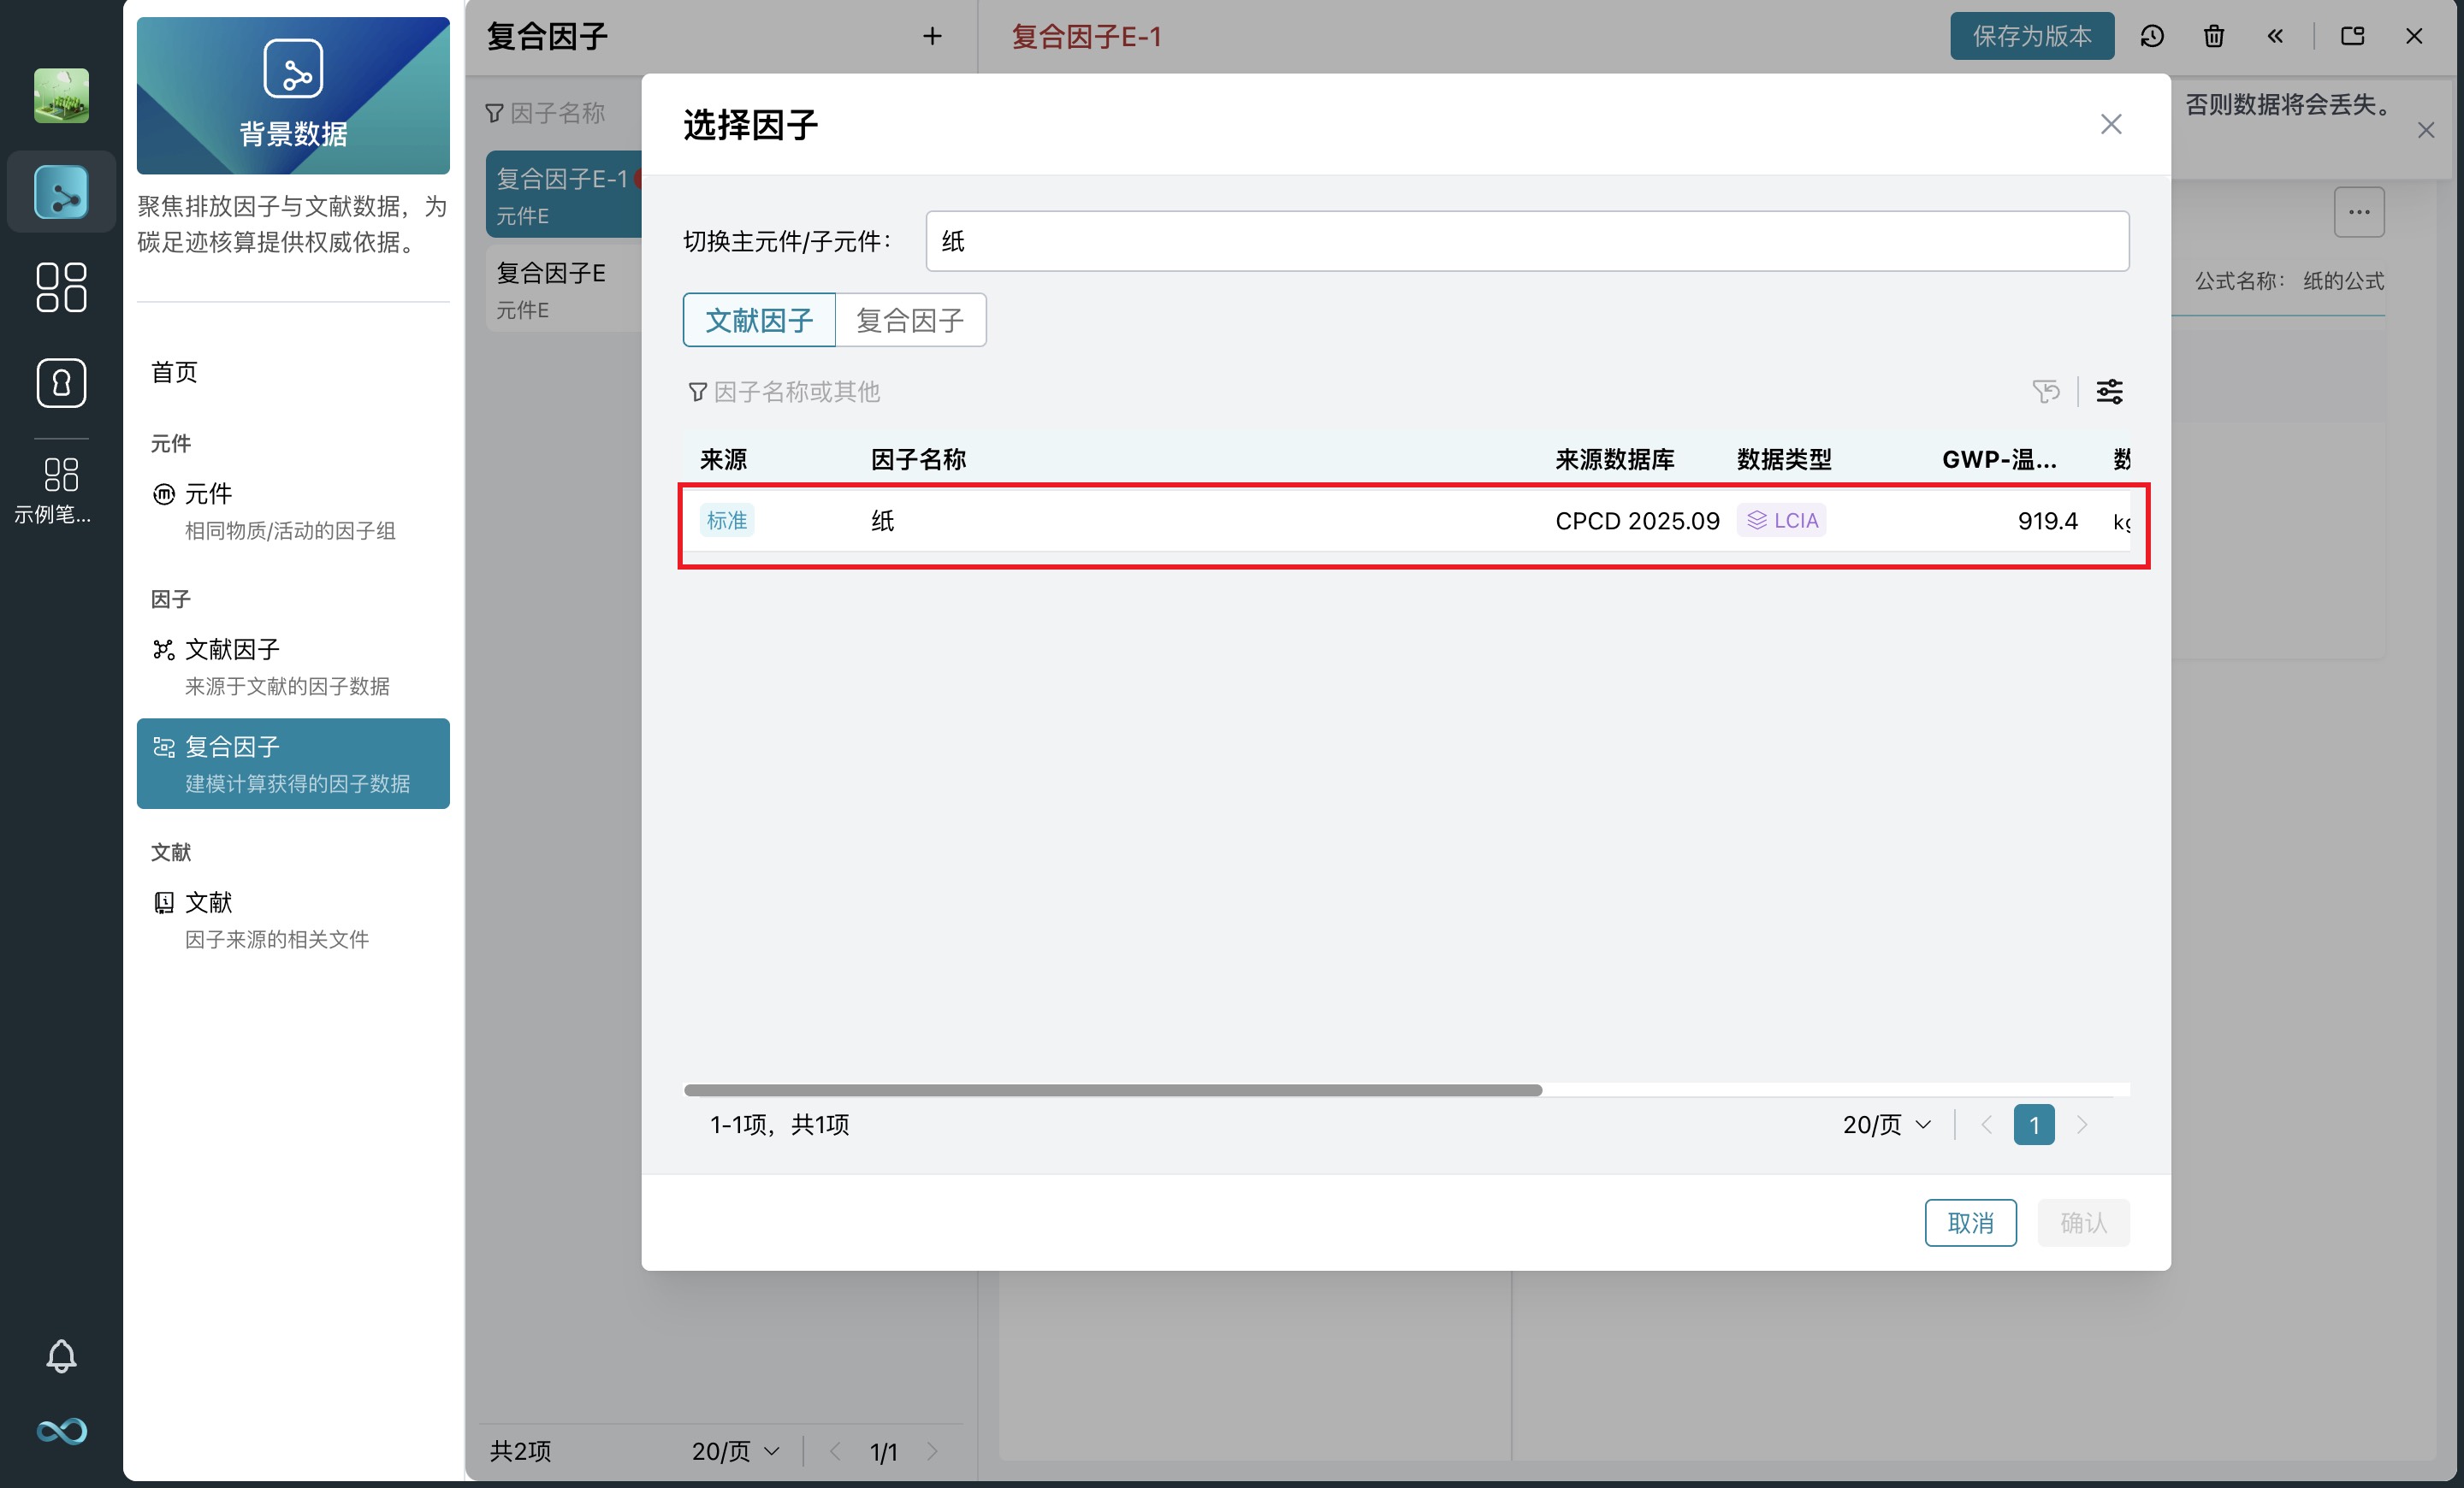Click the reset filter icon in dialog
This screenshot has width=2464, height=1488.
tap(2045, 392)
